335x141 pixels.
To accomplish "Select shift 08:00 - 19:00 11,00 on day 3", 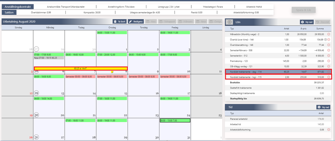I will point(175,32).
